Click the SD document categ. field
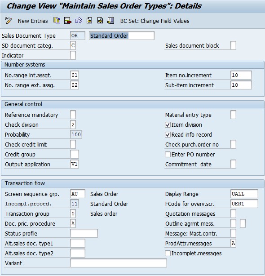The height and width of the screenshot is (276, 265). (73, 45)
